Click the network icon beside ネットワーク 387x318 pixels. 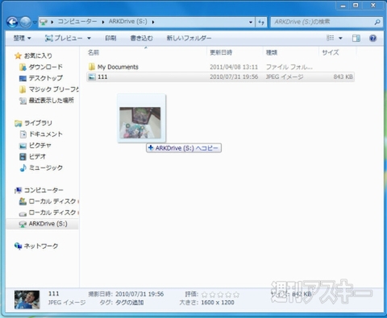click(x=18, y=246)
